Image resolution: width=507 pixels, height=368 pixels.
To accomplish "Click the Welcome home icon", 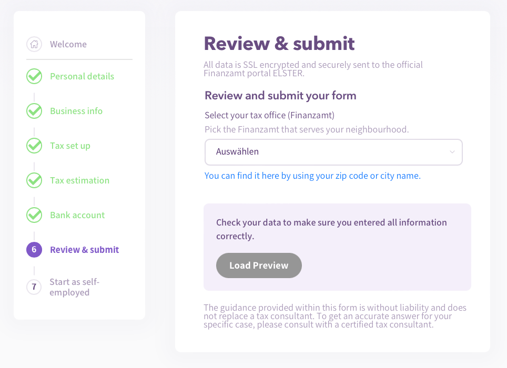I will click(x=34, y=44).
